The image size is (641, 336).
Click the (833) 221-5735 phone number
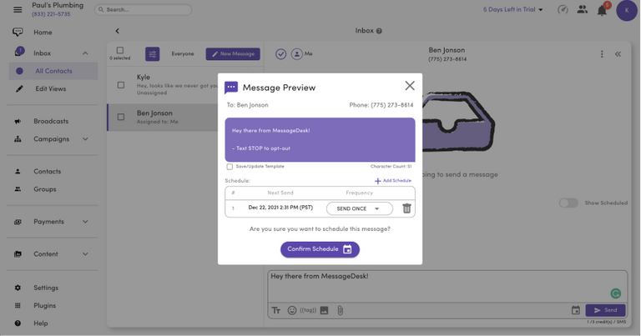pyautogui.click(x=51, y=14)
